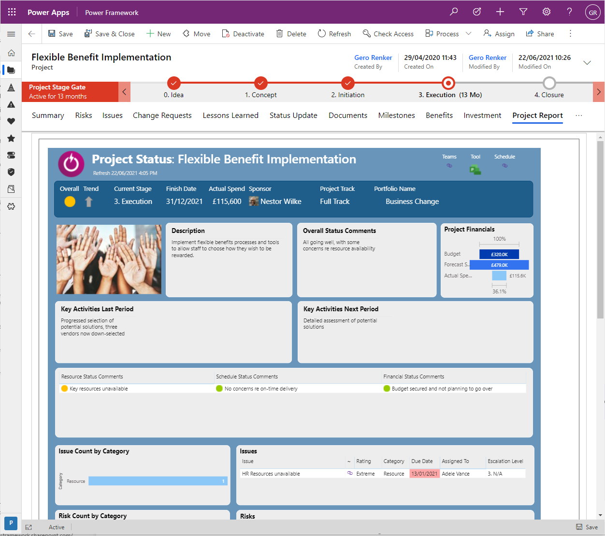Open the P area switcher

click(11, 523)
